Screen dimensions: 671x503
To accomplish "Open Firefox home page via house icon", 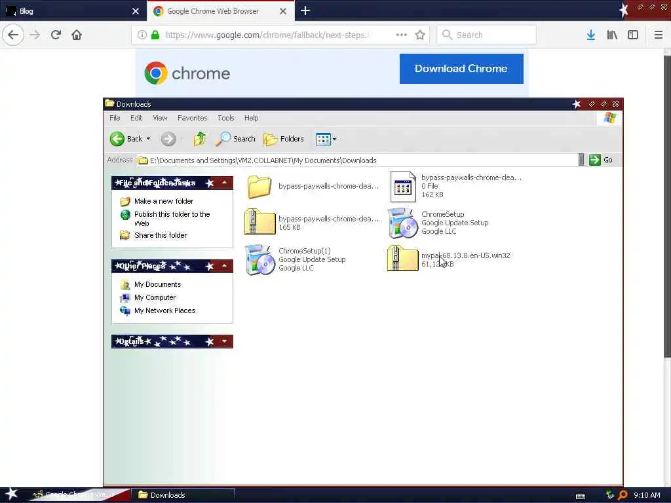I will 77,35.
